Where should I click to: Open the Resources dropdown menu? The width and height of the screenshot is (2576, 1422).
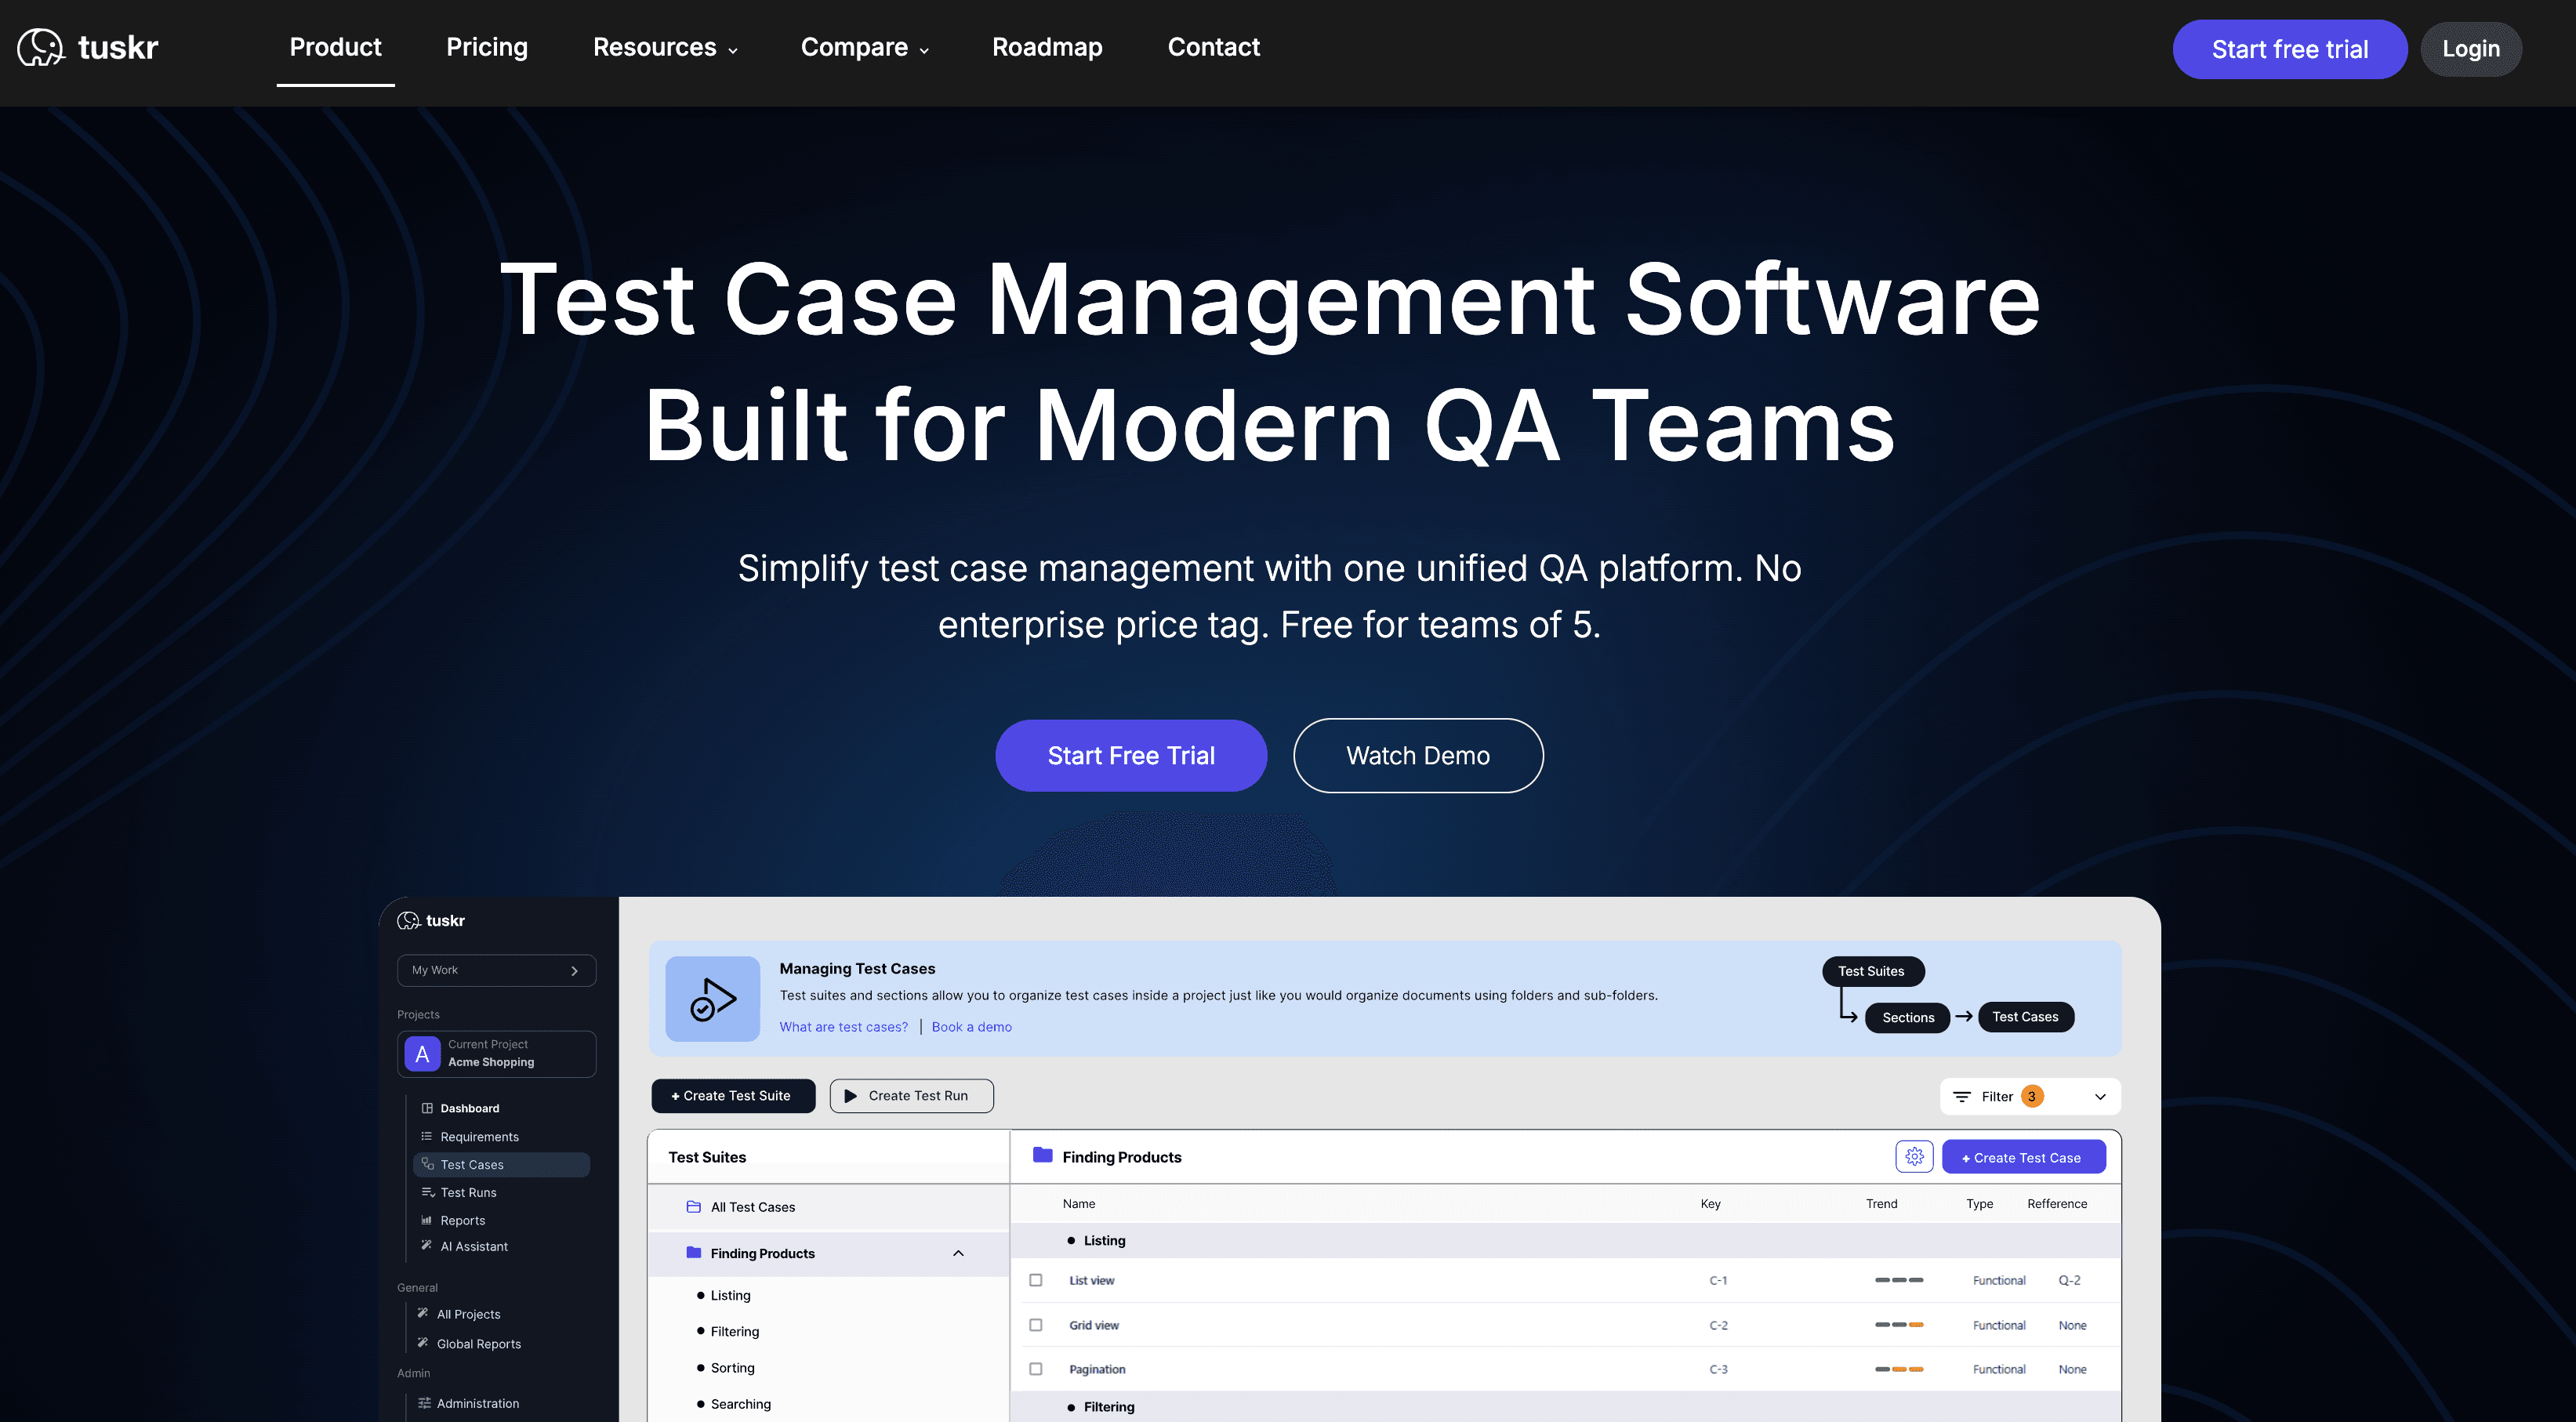tap(665, 47)
